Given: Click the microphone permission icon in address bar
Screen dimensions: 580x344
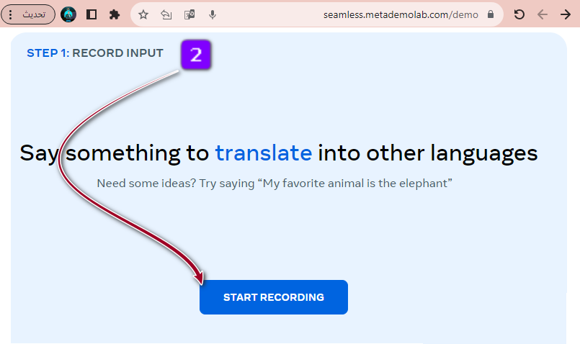Looking at the screenshot, I should [213, 14].
